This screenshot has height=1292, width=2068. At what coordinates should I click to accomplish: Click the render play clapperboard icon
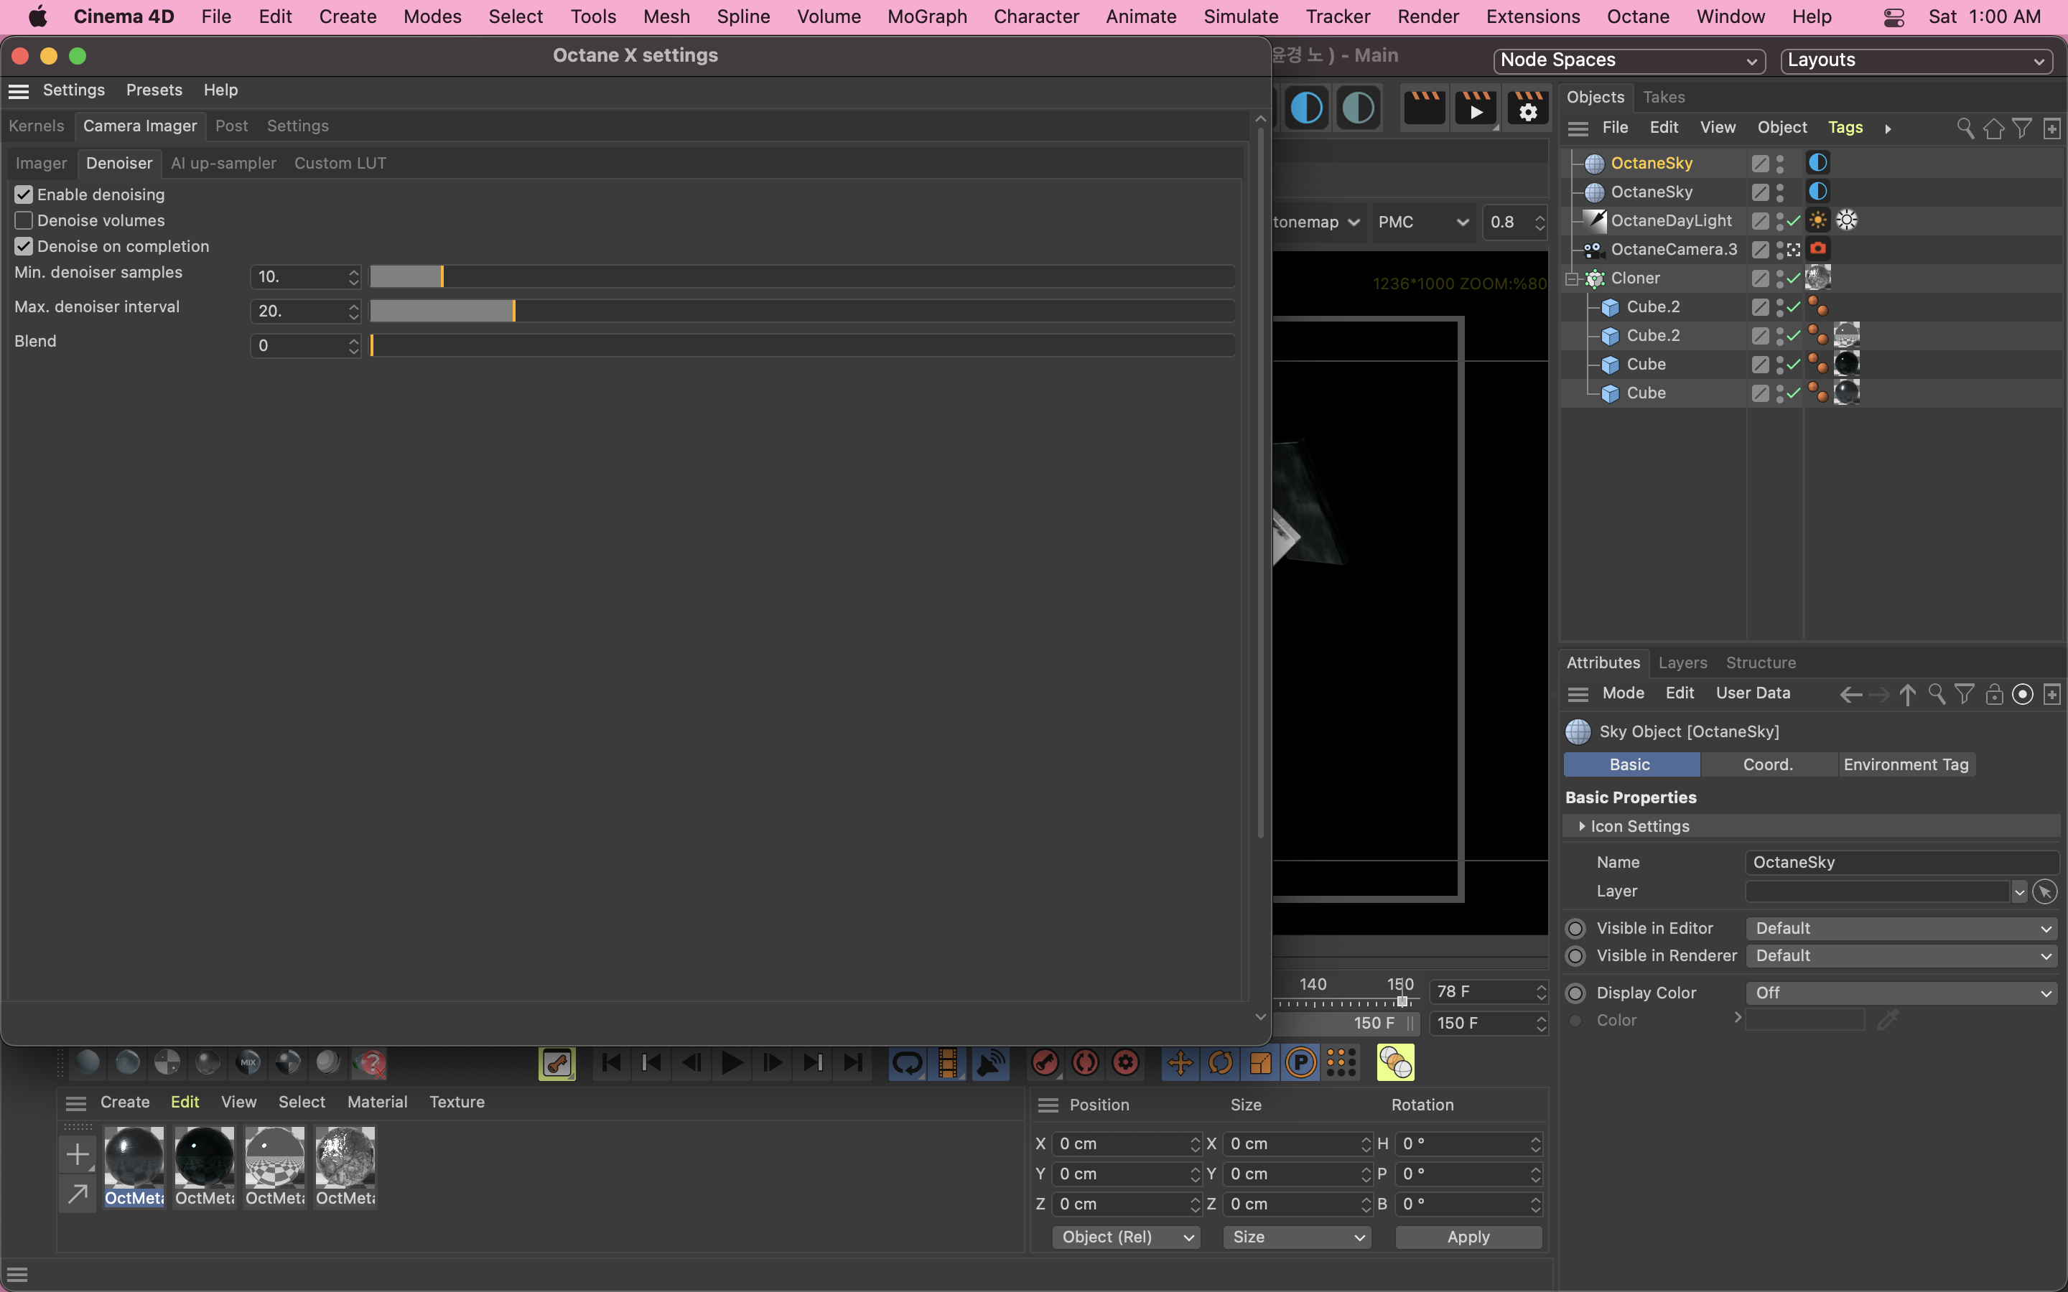coord(1476,108)
